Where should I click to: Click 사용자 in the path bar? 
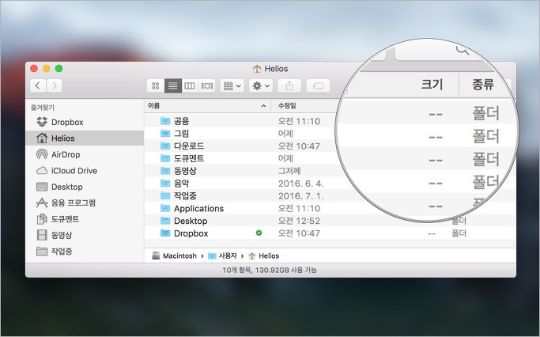coord(222,256)
